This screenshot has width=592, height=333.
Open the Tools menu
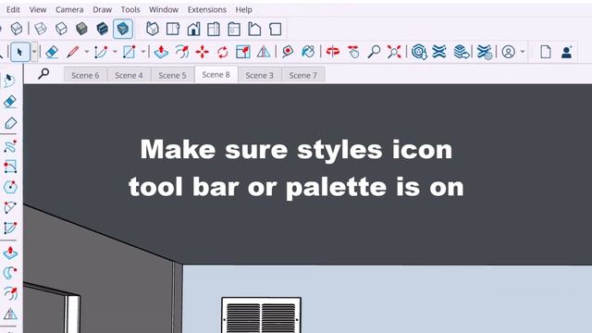[x=130, y=9]
